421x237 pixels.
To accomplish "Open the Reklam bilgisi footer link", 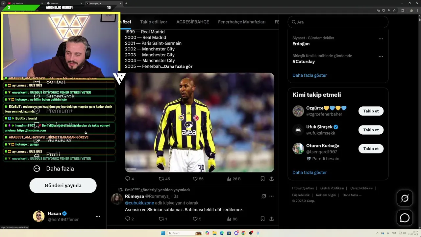I will [x=326, y=195].
